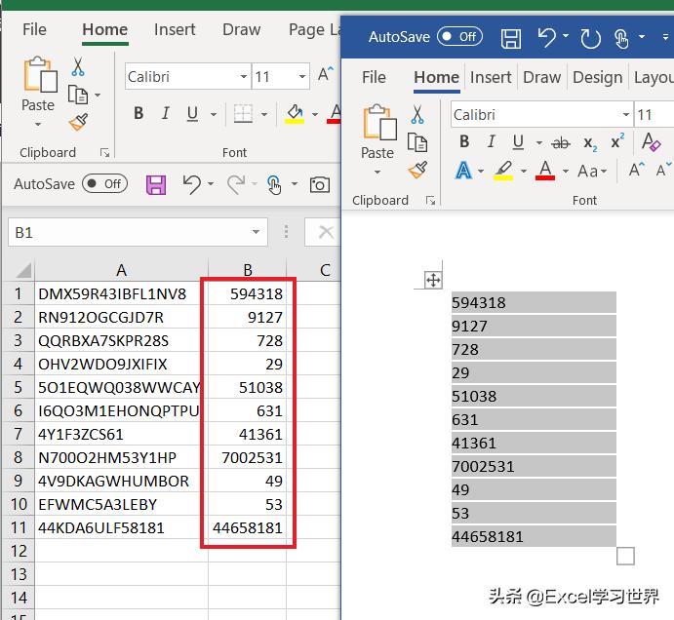Viewport: 674px width, 620px height.
Task: Toggle Bold in Excel font group
Action: 139,113
